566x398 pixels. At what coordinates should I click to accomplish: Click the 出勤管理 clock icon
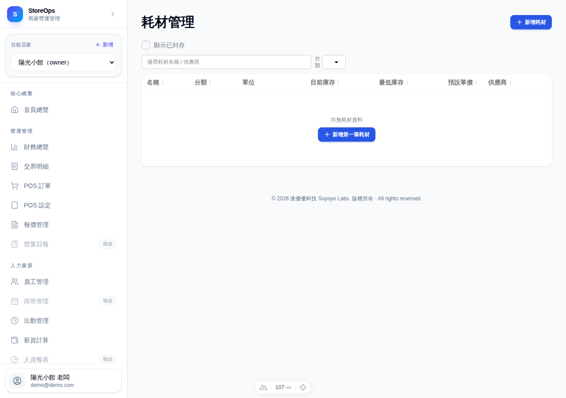pyautogui.click(x=15, y=321)
